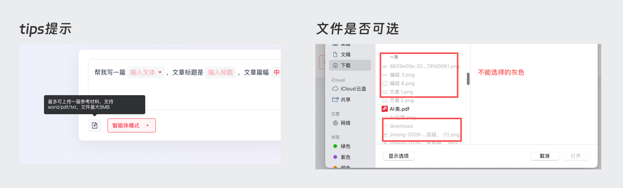Select the file AI类.pdf
This screenshot has width=623, height=188.
pos(399,109)
